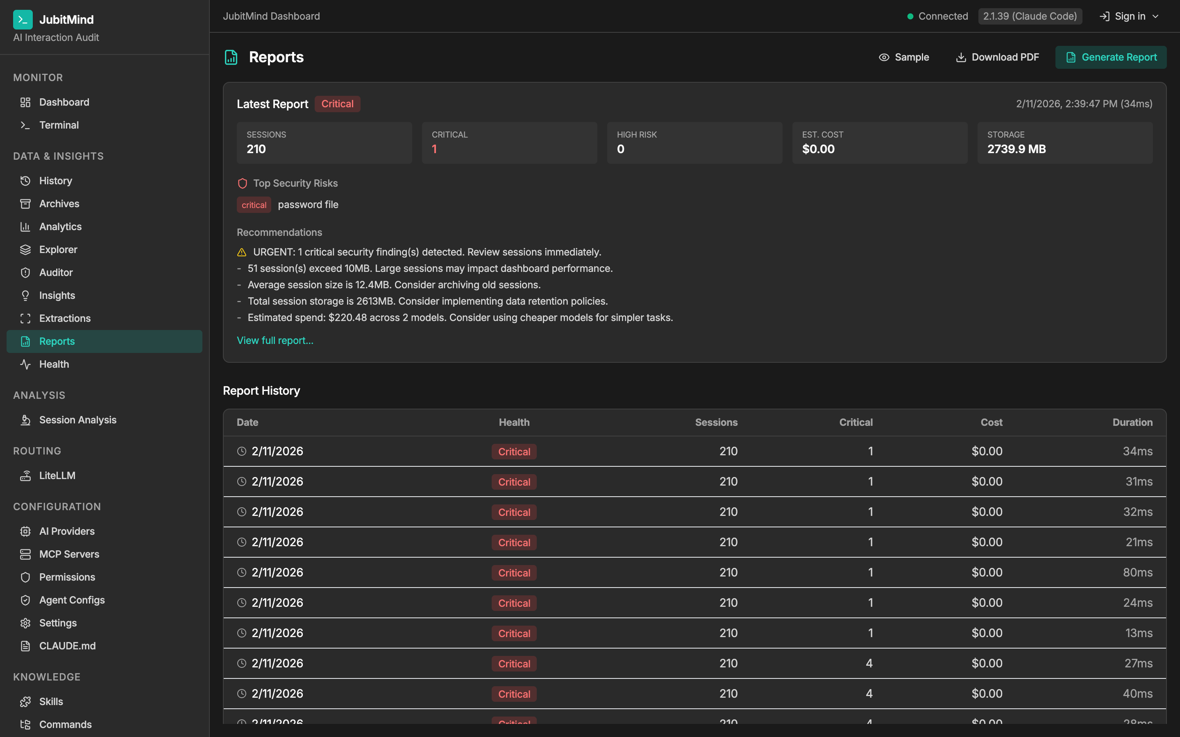Expand the Sign in dropdown
Screen dimensions: 1180x737
pyautogui.click(x=1155, y=16)
